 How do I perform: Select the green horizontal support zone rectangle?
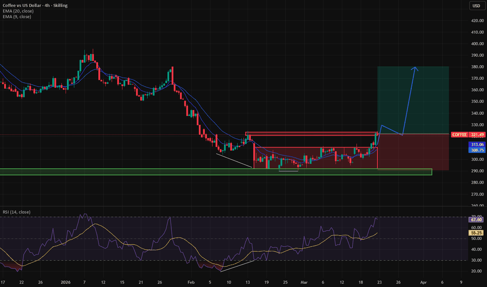216,172
